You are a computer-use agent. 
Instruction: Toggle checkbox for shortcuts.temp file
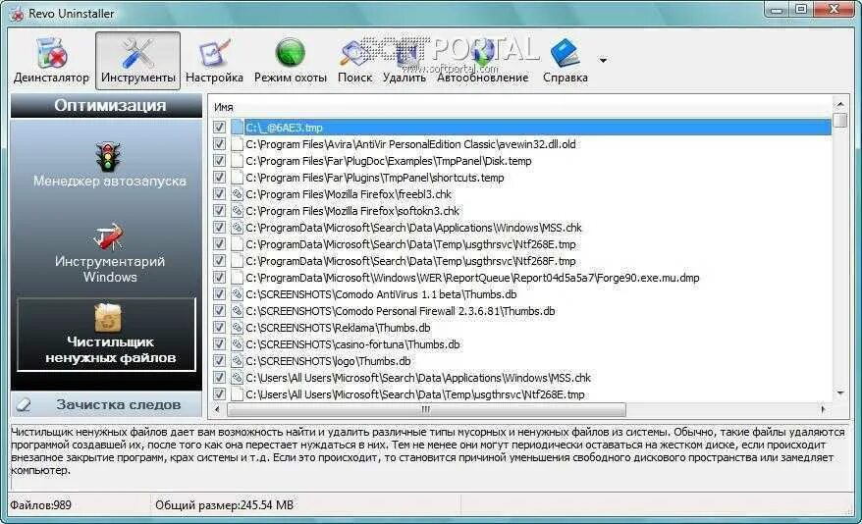[219, 178]
